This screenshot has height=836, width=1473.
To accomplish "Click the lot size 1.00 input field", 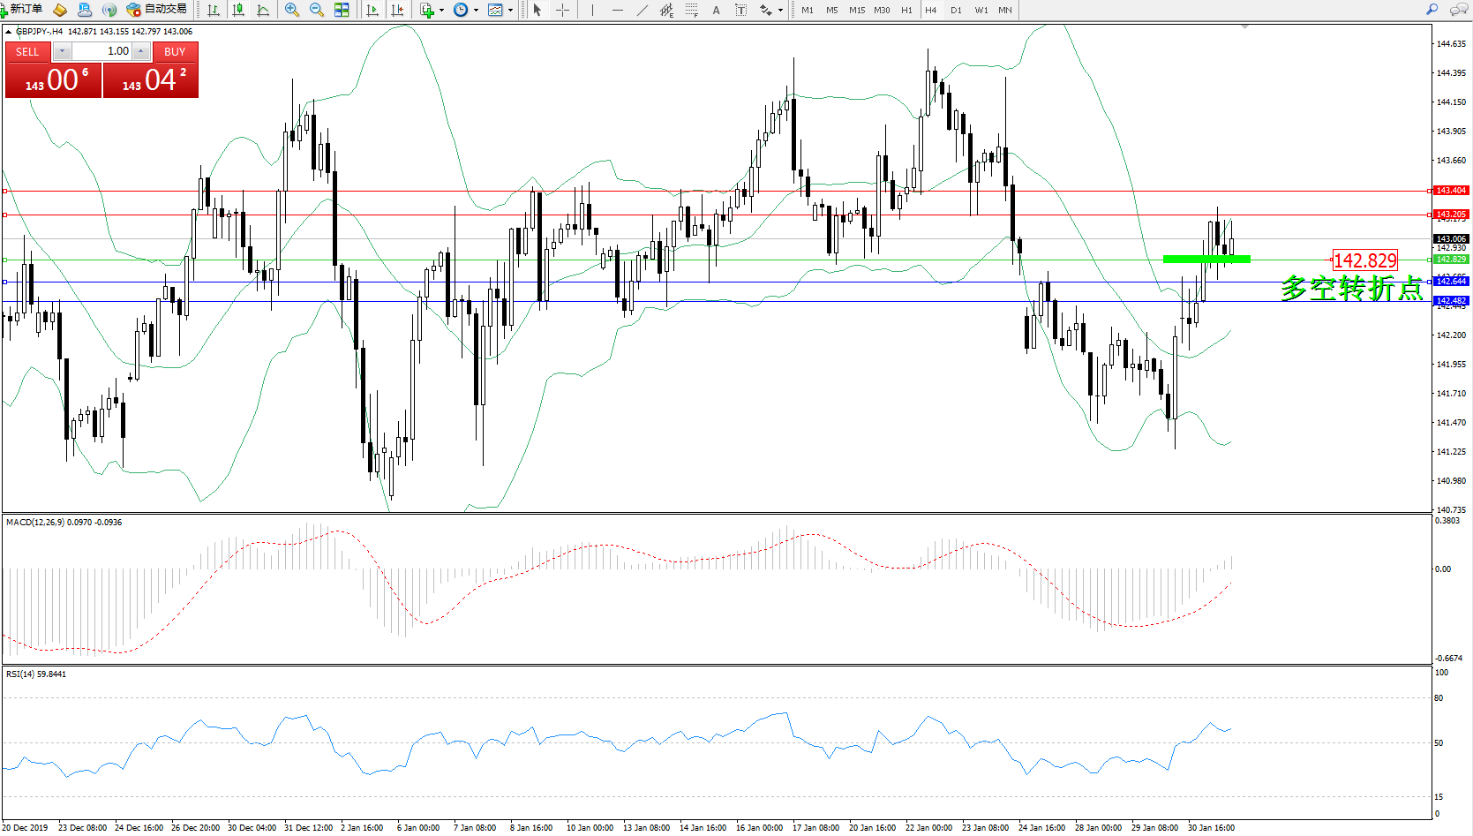I will pyautogui.click(x=101, y=51).
